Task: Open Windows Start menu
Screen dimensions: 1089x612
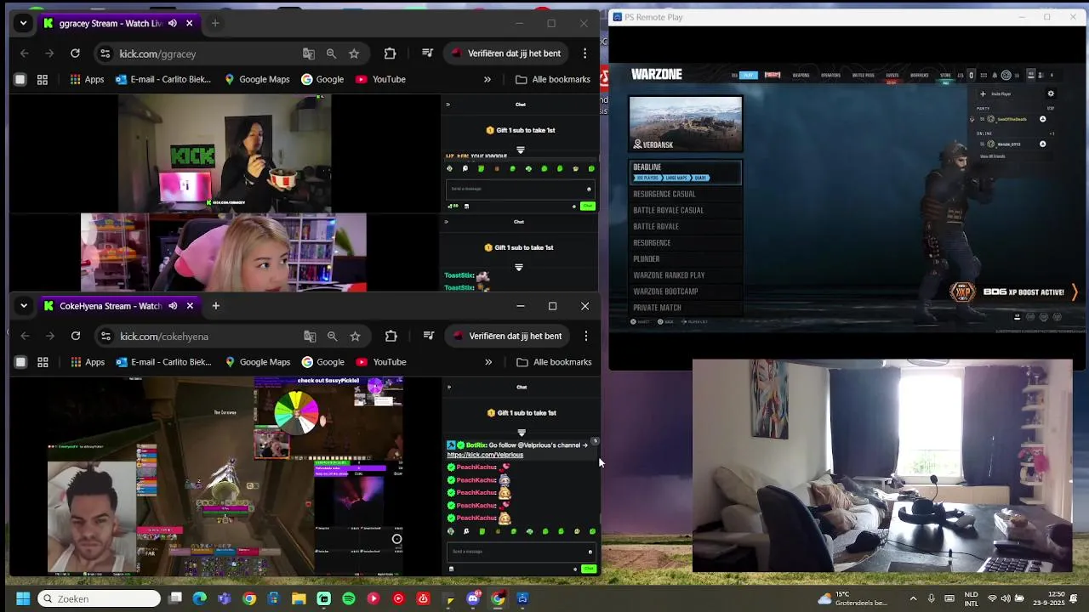Action: click(23, 598)
